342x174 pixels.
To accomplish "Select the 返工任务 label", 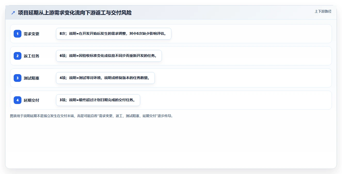I will pos(31,56).
